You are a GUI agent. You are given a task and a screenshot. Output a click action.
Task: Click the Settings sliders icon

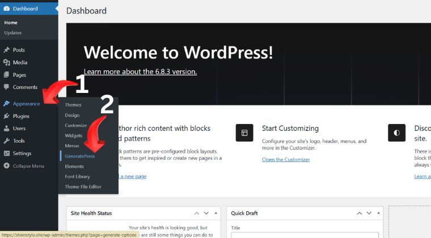pyautogui.click(x=7, y=154)
